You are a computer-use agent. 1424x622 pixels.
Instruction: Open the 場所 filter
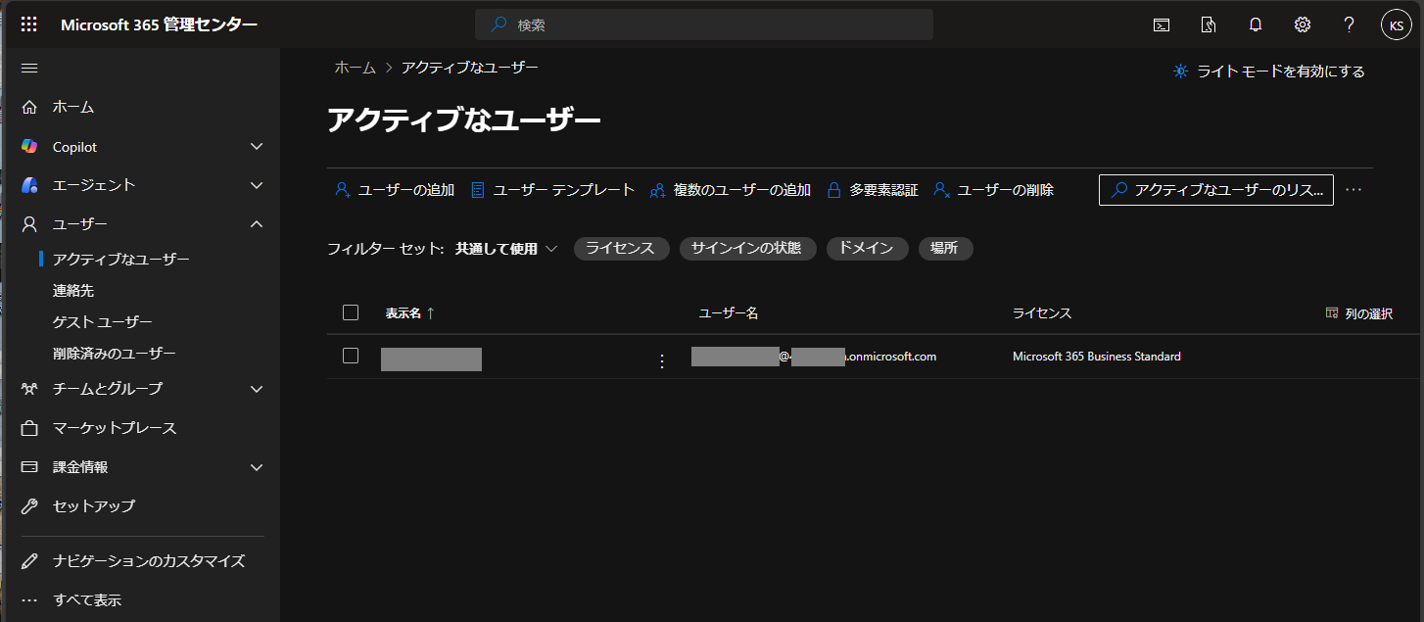(944, 249)
